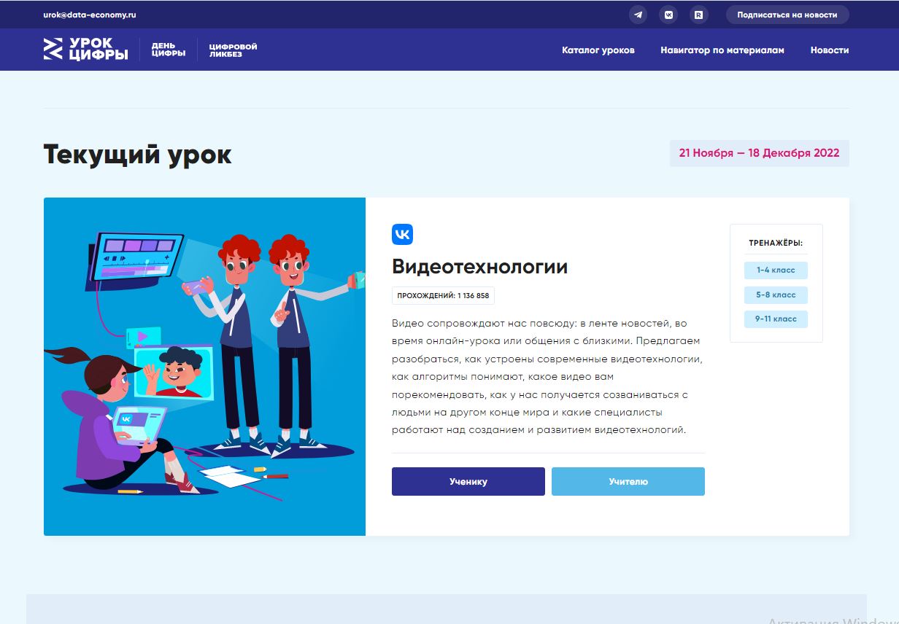The height and width of the screenshot is (624, 899).
Task: Go to the Урок Цифры home logo
Action: click(85, 50)
